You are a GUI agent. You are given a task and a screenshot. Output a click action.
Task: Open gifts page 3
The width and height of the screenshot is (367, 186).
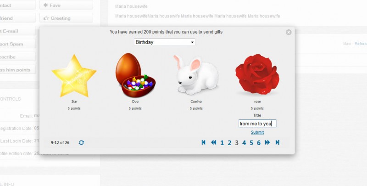point(237,143)
